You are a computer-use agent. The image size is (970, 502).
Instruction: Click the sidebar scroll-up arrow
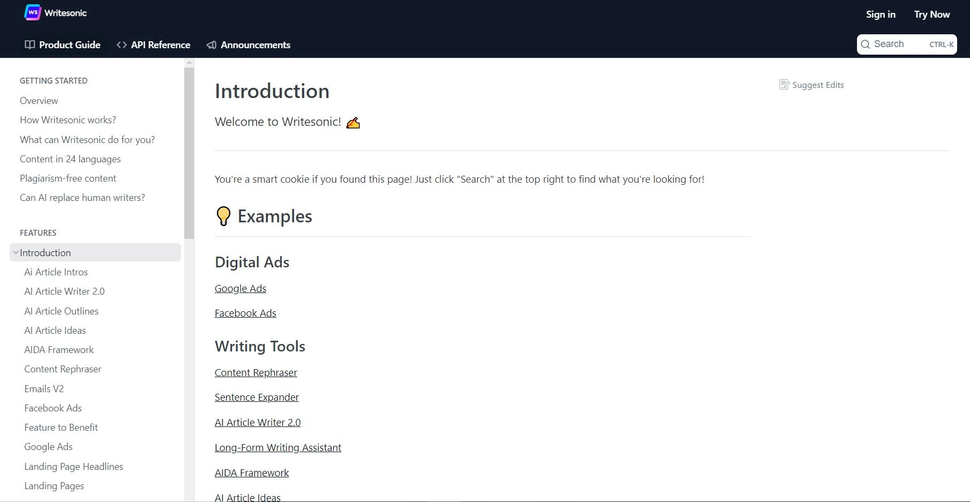pyautogui.click(x=189, y=63)
